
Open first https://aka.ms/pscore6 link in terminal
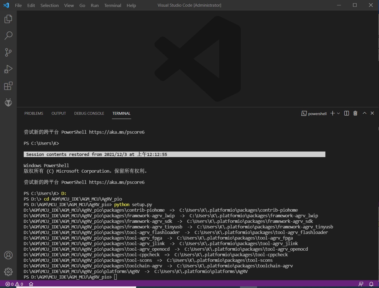[117, 132]
